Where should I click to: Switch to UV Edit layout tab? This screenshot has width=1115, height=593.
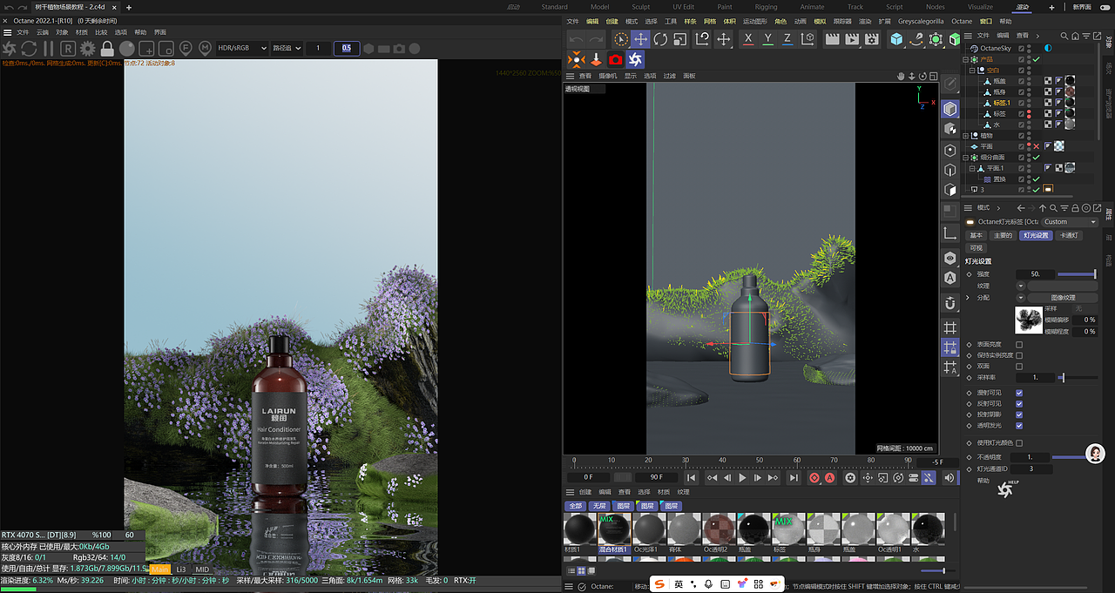coord(684,7)
